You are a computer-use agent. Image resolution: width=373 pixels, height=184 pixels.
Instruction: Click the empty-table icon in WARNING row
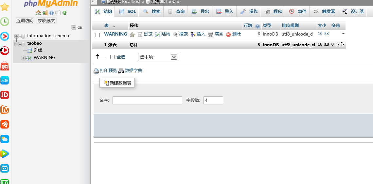click(210, 35)
